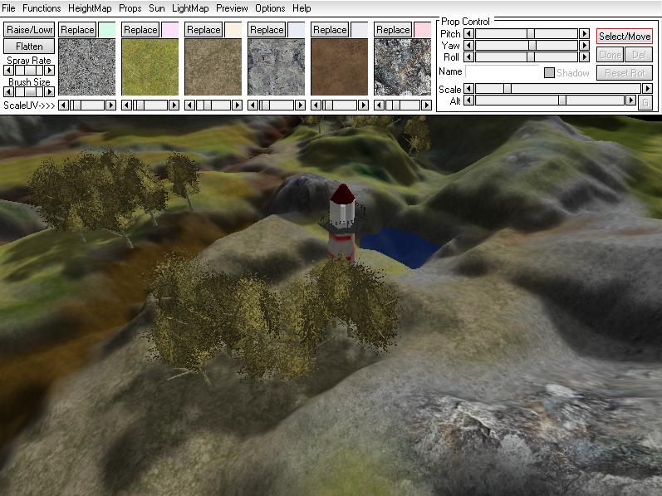Decrease Brush Size with left arrow

[8, 91]
